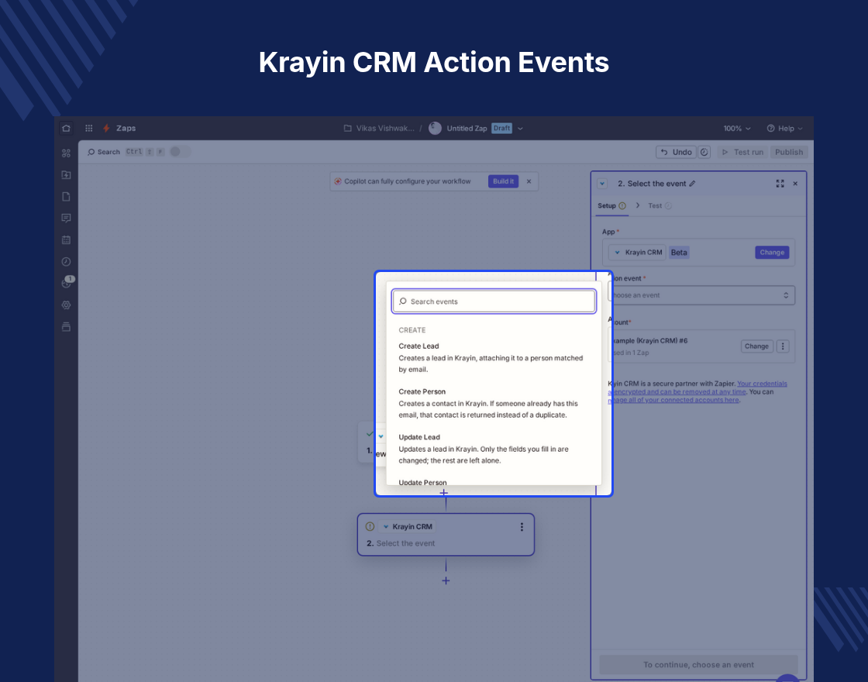The image size is (868, 682).
Task: Open the version history icon beside Undo
Action: [x=704, y=152]
